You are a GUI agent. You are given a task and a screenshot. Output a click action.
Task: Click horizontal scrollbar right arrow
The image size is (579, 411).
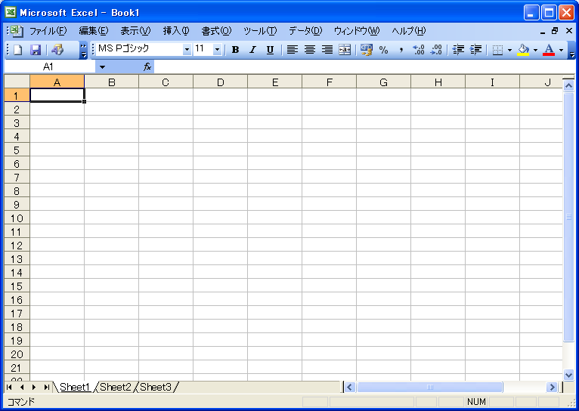click(552, 387)
